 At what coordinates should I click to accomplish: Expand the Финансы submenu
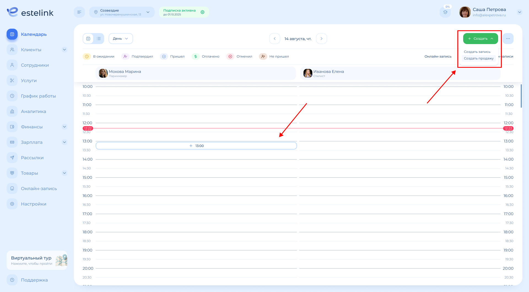coord(64,127)
